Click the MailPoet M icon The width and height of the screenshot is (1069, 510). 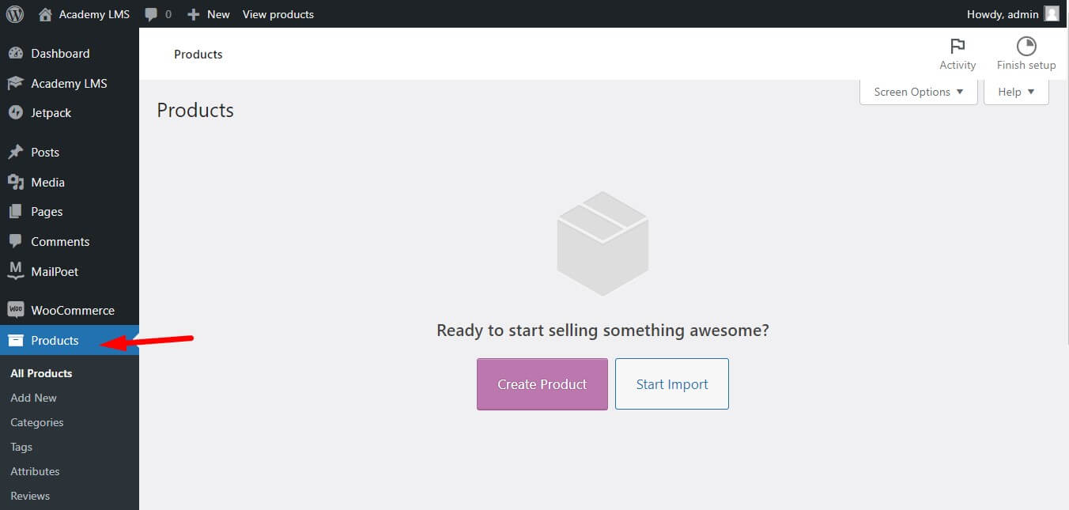pyautogui.click(x=15, y=271)
